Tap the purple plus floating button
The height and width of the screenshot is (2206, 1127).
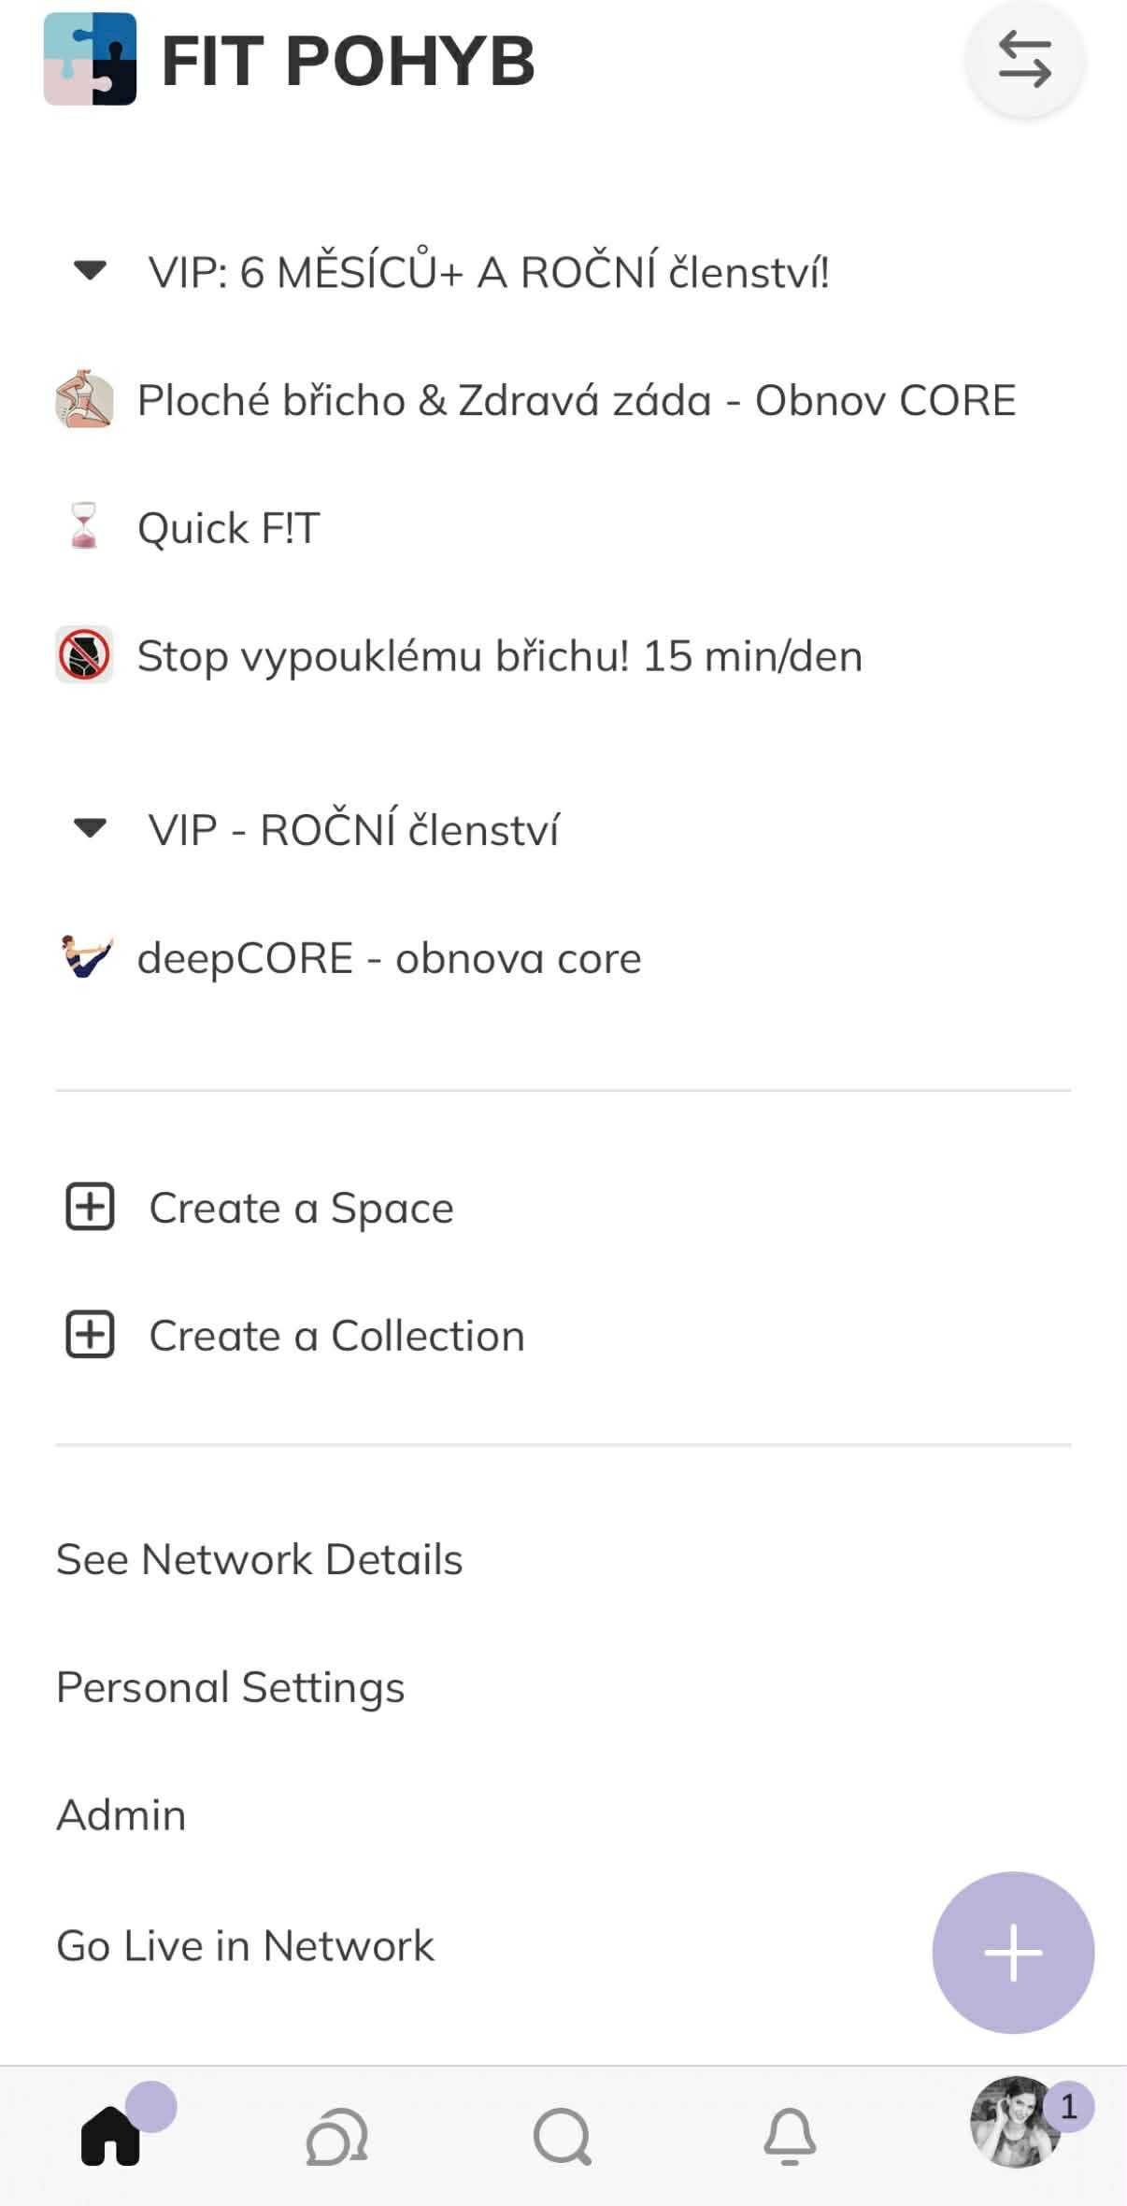(1013, 1953)
